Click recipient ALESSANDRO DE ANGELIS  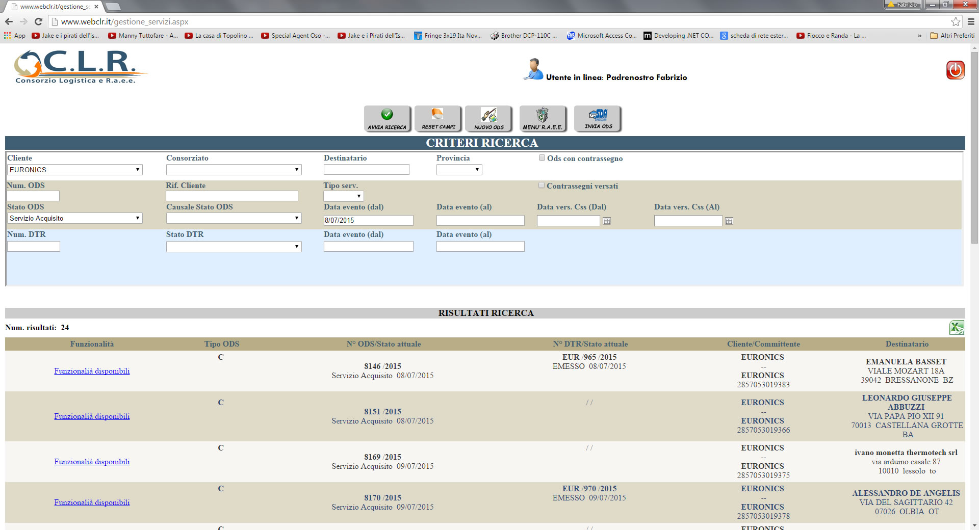point(906,493)
